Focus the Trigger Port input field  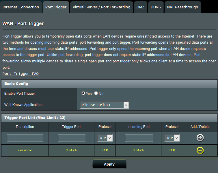pyautogui.click(x=72, y=138)
